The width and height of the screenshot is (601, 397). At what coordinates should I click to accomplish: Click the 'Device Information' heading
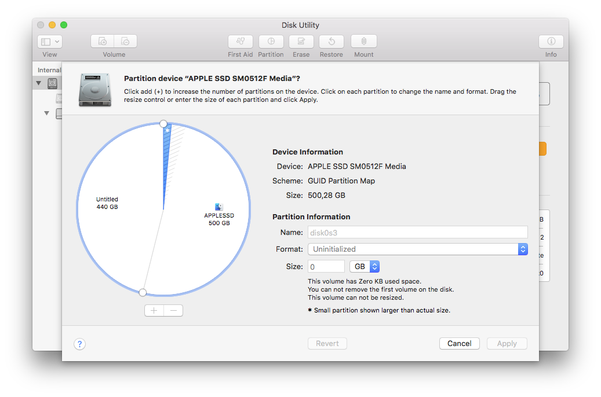308,152
